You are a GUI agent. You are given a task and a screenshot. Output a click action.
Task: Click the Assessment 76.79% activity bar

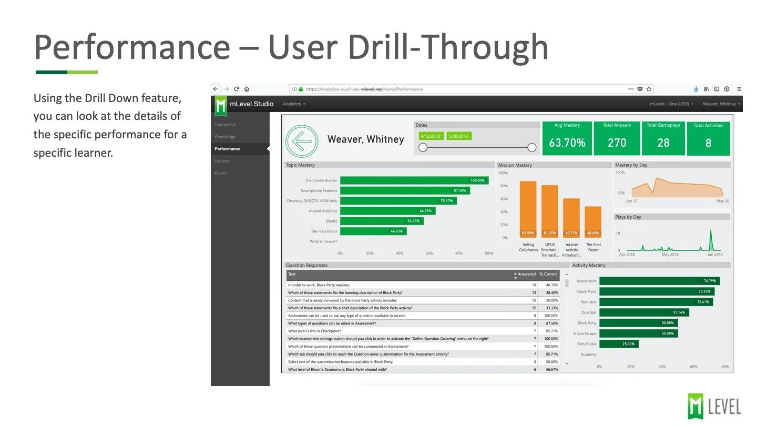pos(659,281)
